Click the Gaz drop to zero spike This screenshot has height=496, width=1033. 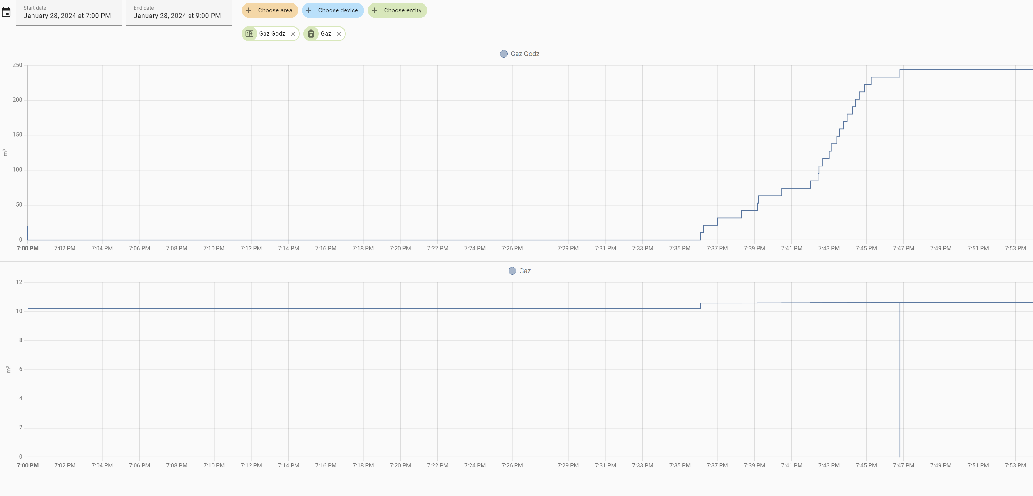pos(900,381)
